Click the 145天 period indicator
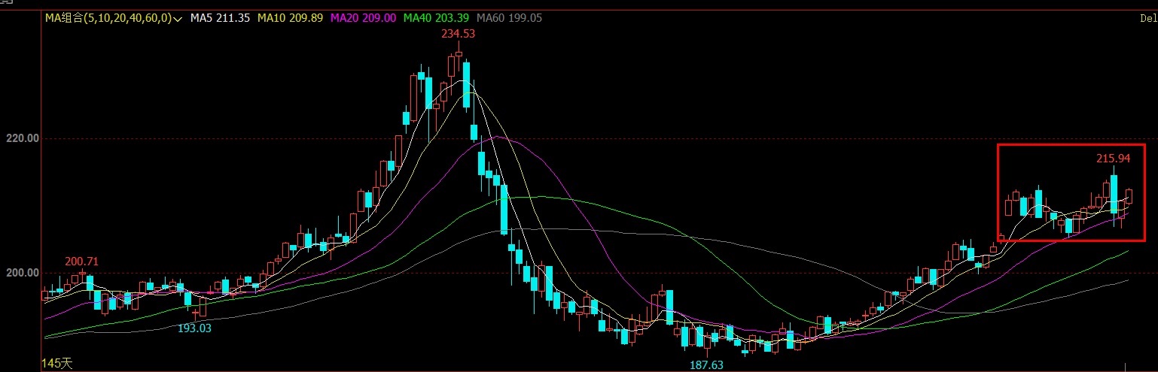Screen dimensions: 1158x372 (57, 364)
